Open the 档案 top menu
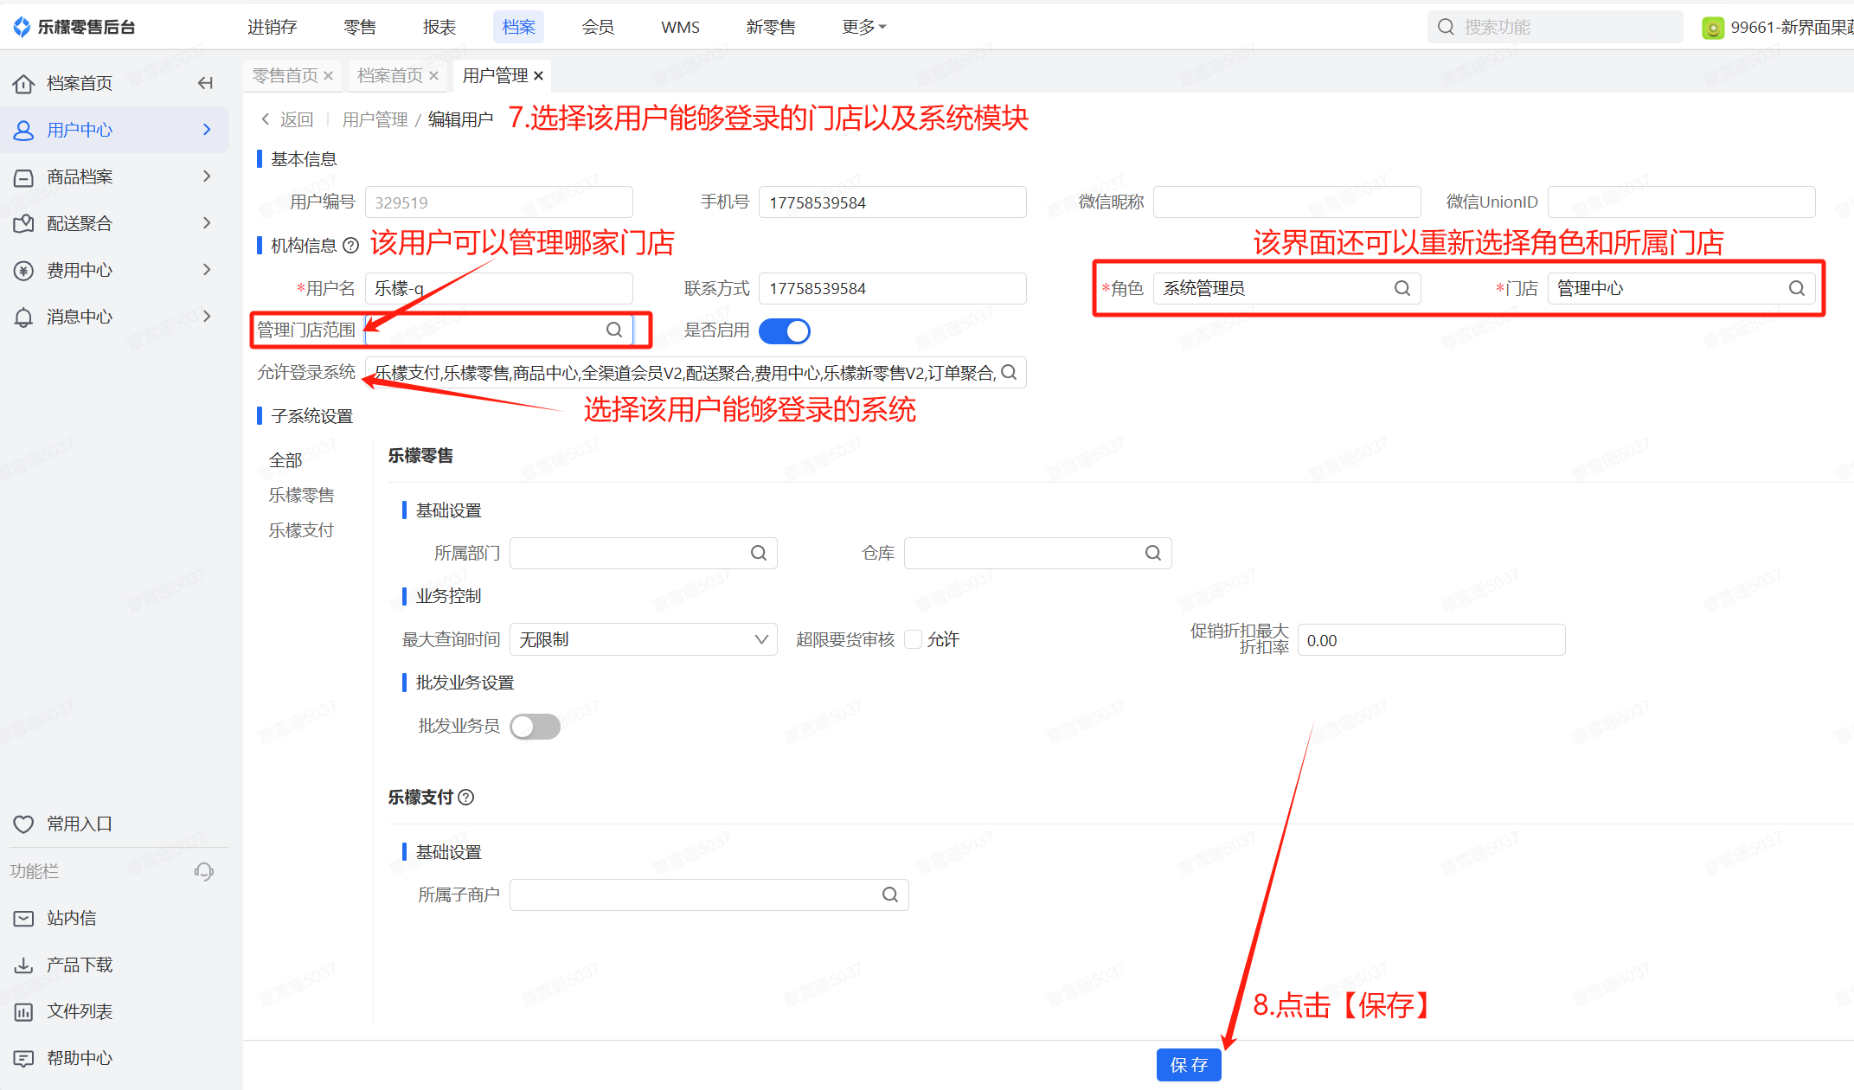Screen dimensions: 1854x1090 tap(518, 27)
